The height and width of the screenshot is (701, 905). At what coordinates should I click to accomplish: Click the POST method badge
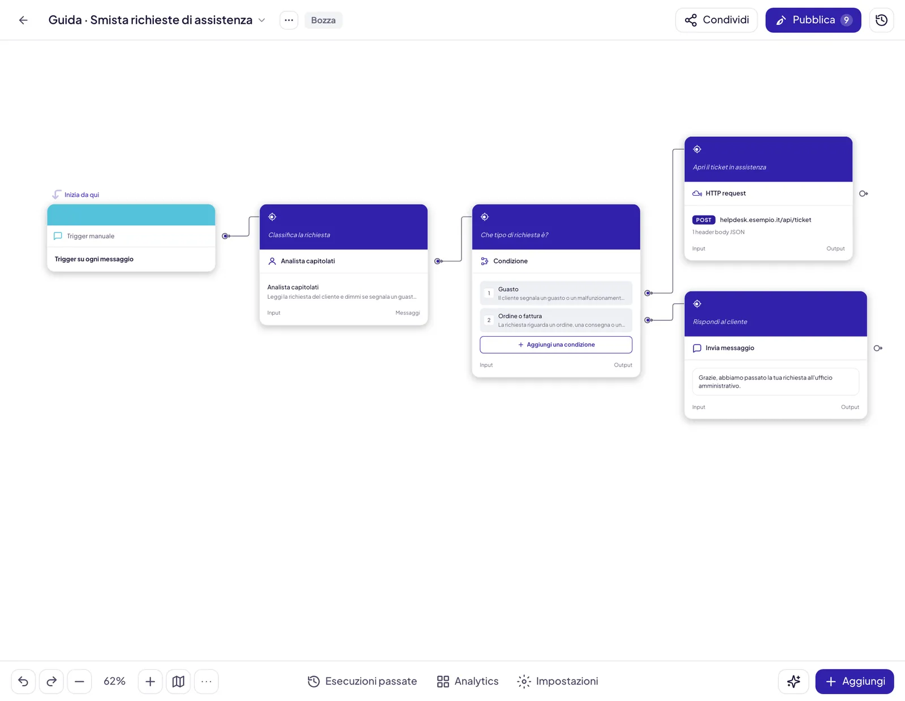pos(704,220)
